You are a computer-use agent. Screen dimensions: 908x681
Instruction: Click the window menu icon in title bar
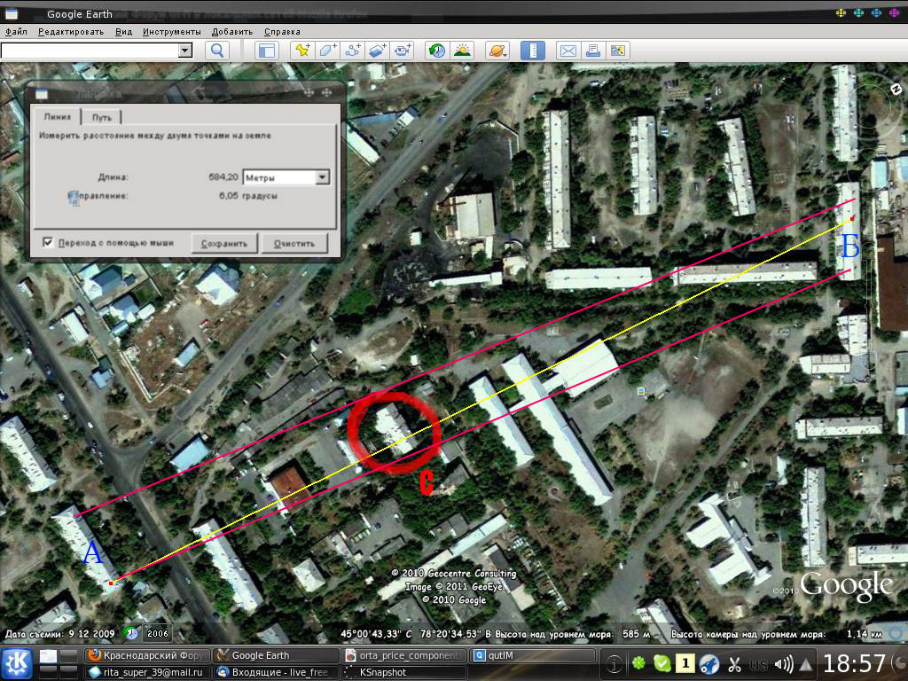[x=11, y=14]
